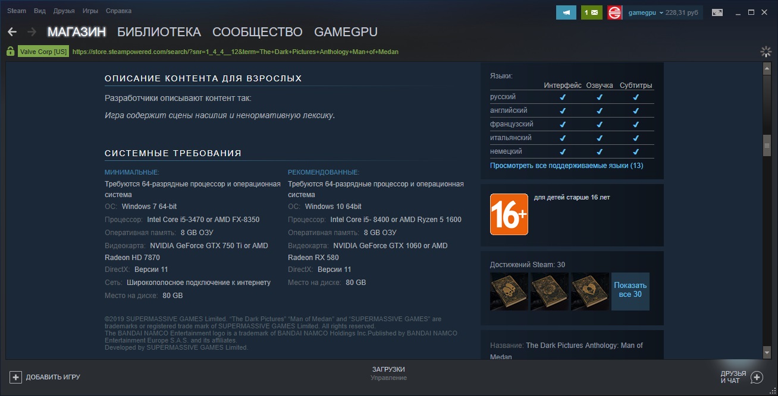Image resolution: width=778 pixels, height=396 pixels.
Task: Click the 16+ age rating badge
Action: (509, 214)
